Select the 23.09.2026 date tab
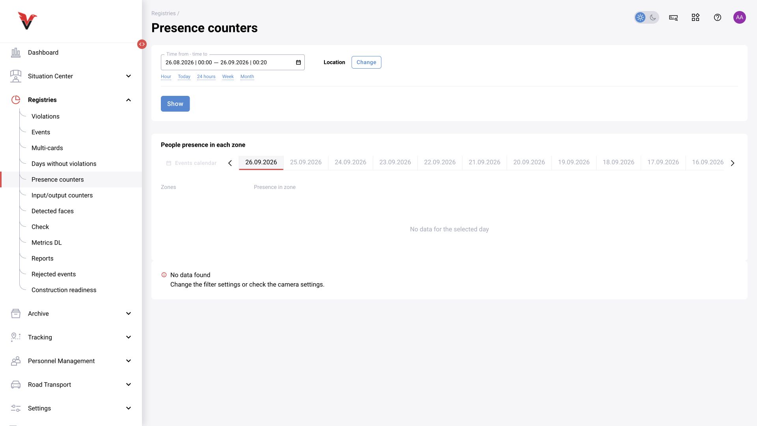Screen dimensions: 757x426 395,162
